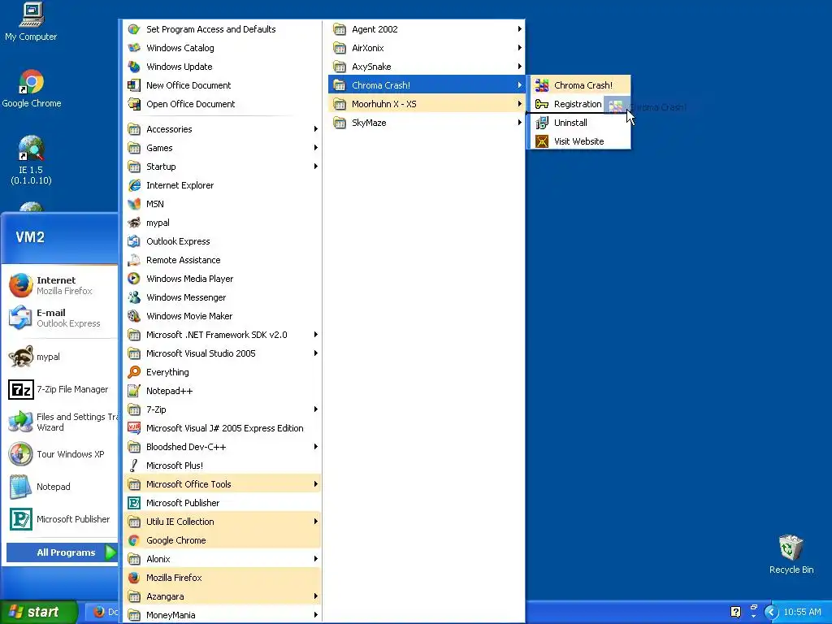Open Microsoft Publisher in left Start pane
Viewport: 832px width, 624px height.
(59, 519)
